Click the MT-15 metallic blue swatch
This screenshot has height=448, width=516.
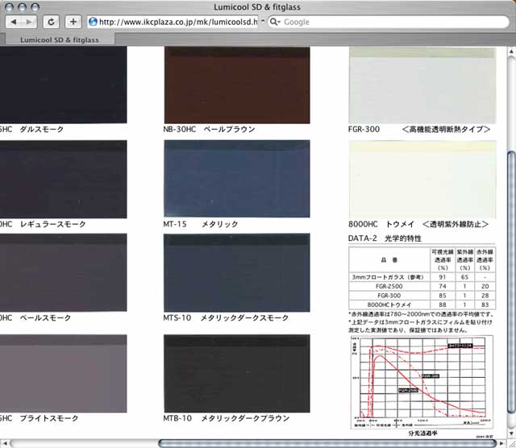[x=237, y=179]
